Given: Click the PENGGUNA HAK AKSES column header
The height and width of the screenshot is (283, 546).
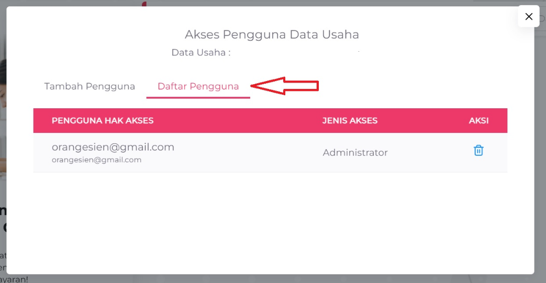Looking at the screenshot, I should click(103, 121).
